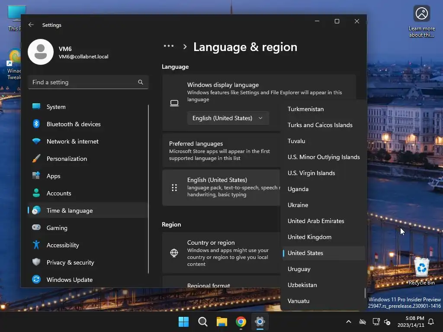Go back with the Settings back arrow
Viewport: 443px width, 332px height.
(x=31, y=25)
